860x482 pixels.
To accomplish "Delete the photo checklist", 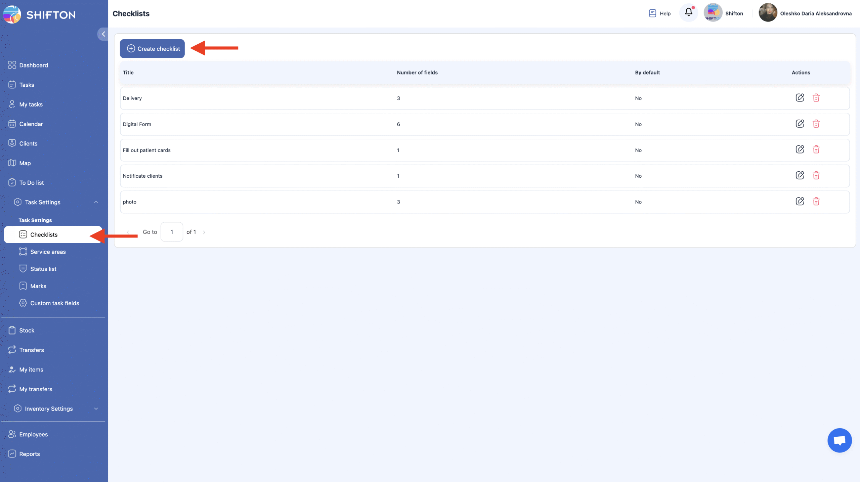I will point(816,202).
